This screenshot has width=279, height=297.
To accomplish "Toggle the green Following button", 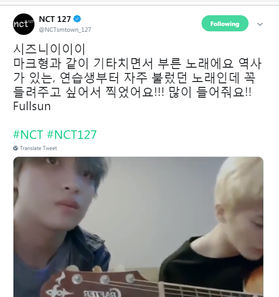I will pyautogui.click(x=225, y=23).
